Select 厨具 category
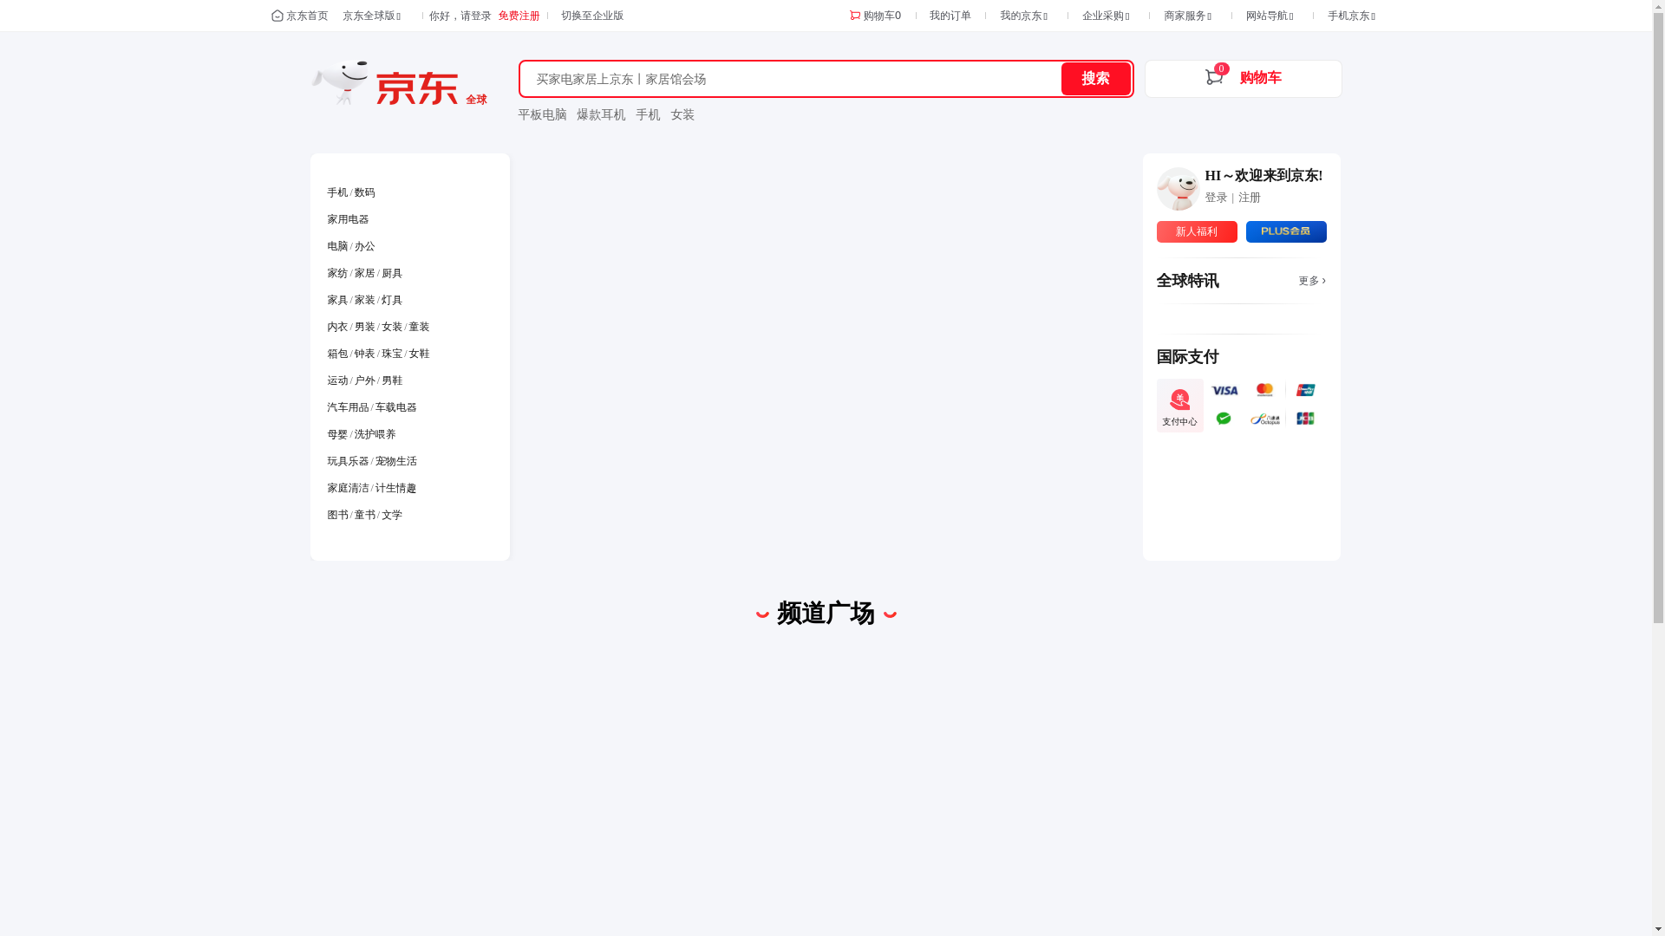 tap(392, 273)
